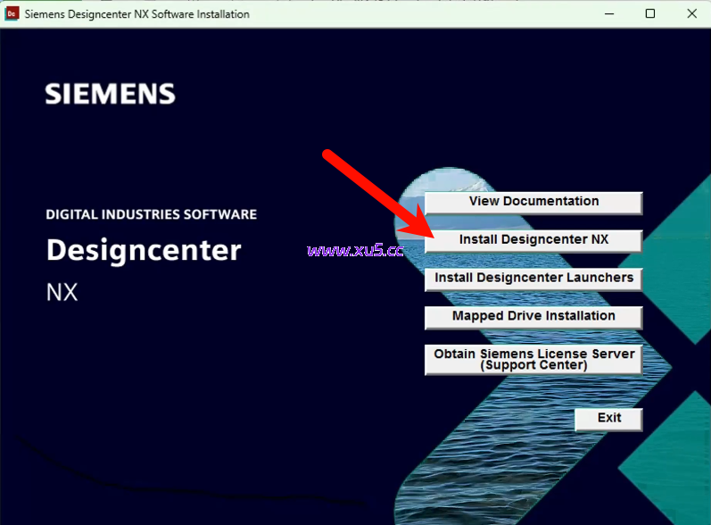Click the red arrow annotation
Screen dimensions: 711x525
(x=375, y=196)
